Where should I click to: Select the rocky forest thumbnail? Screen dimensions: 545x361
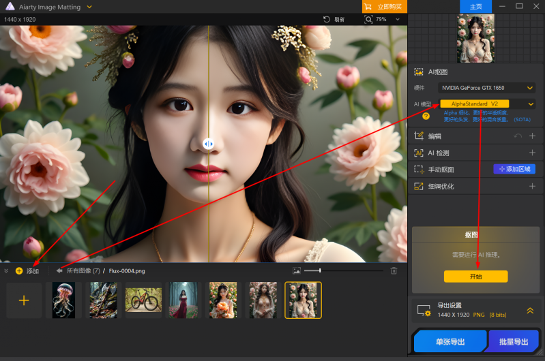coord(103,300)
